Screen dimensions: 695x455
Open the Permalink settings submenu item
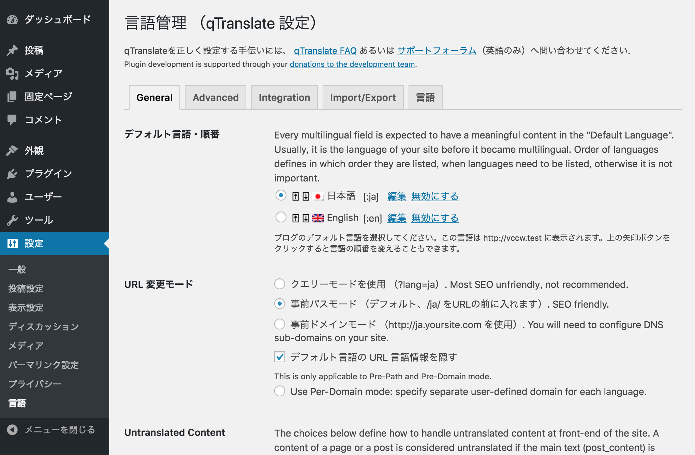44,365
